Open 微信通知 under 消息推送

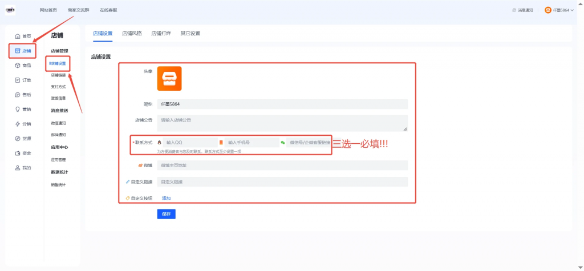tap(59, 123)
